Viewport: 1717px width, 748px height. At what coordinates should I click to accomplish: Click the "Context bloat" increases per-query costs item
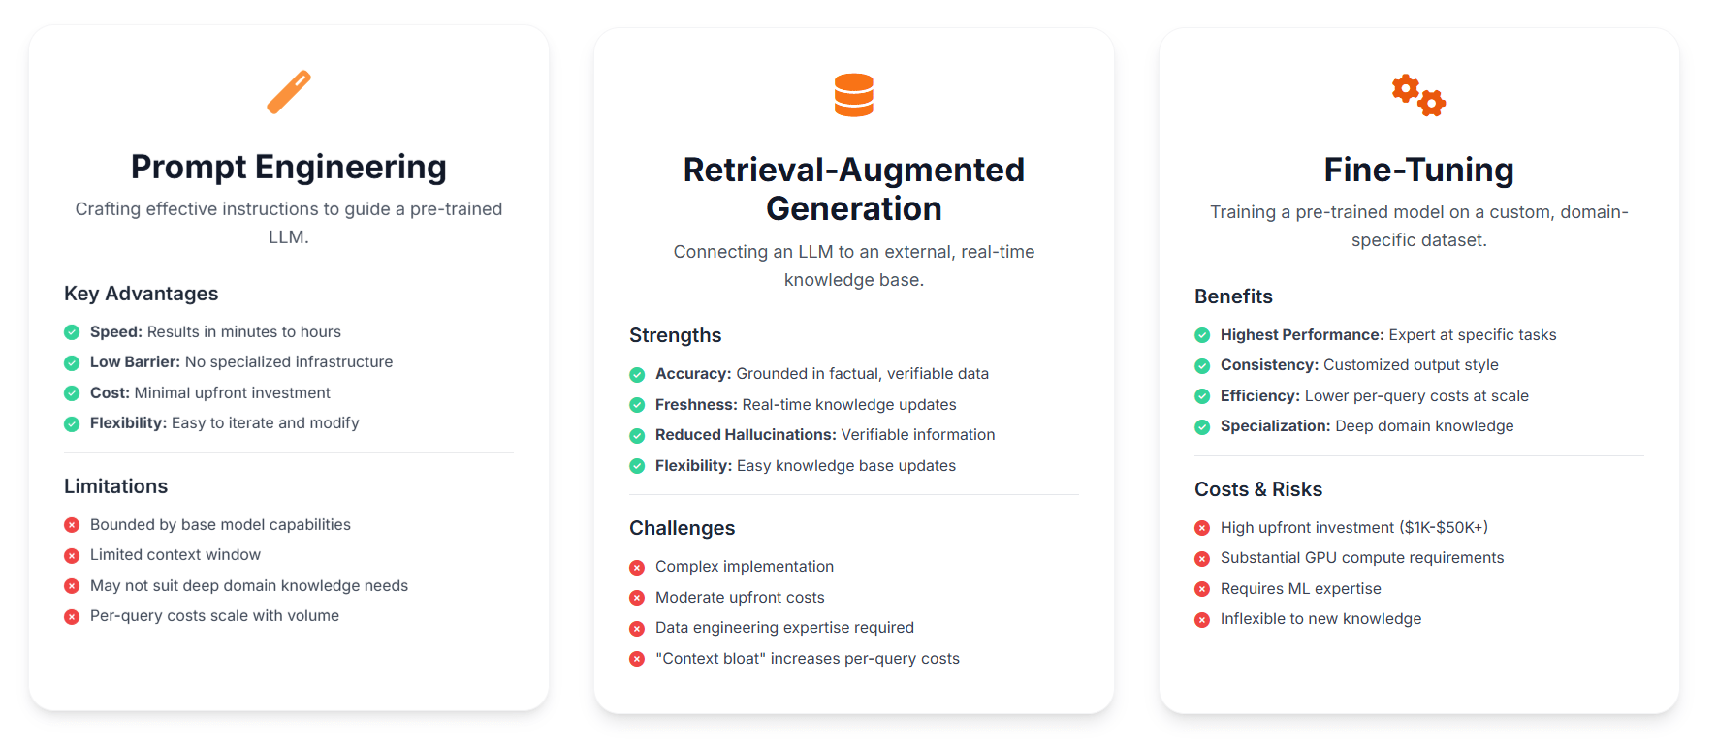[x=807, y=659]
